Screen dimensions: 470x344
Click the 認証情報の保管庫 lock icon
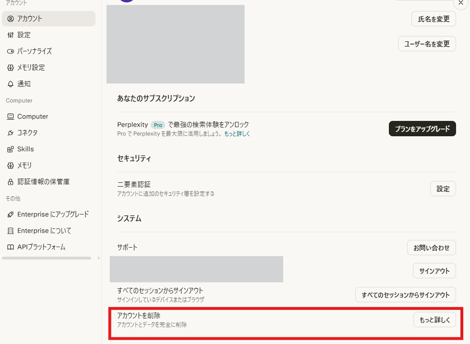click(11, 182)
